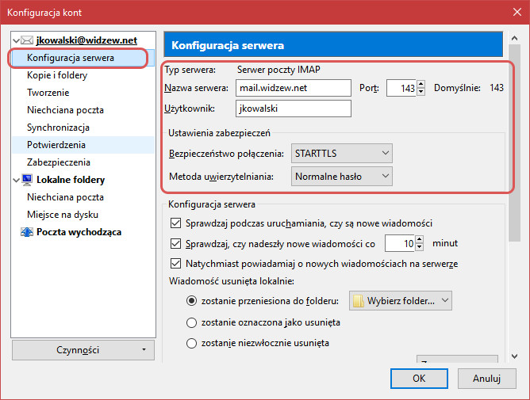Screen dimensions: 530x400
Task: Collapse the Lokalne foldery tree node
Action: (18, 180)
